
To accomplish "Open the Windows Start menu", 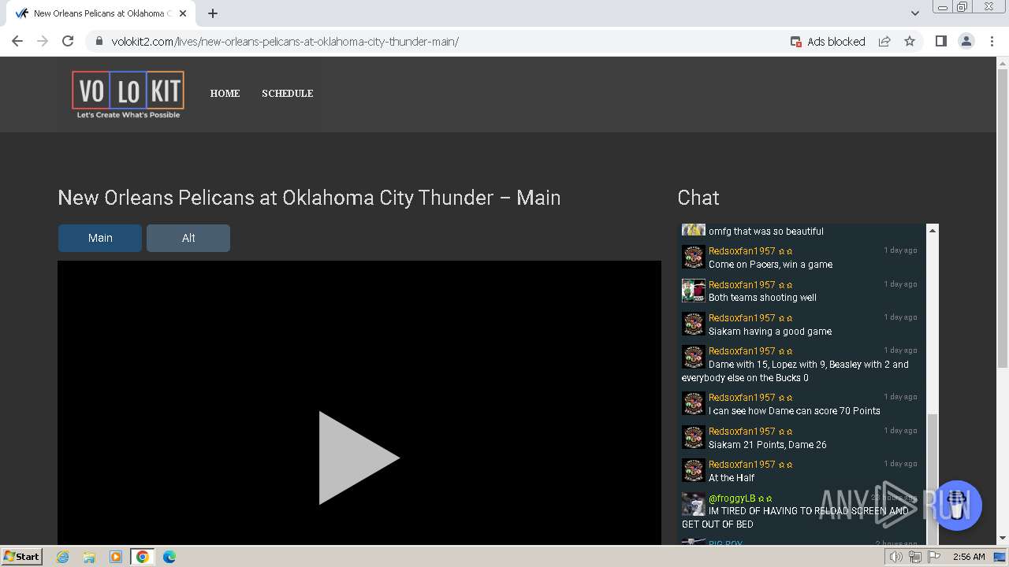I will 22,557.
